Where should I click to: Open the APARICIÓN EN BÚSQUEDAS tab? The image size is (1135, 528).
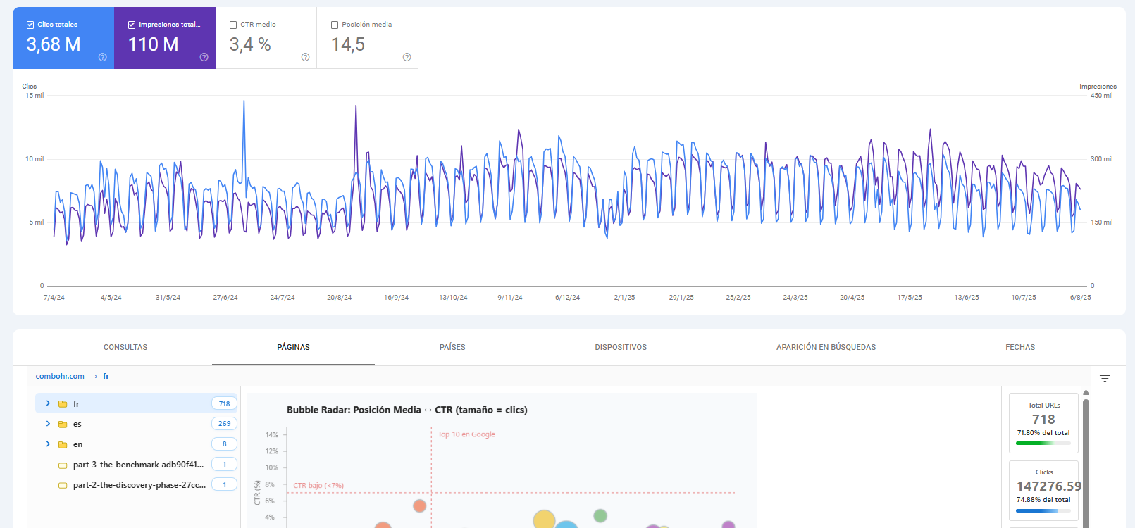tap(826, 347)
